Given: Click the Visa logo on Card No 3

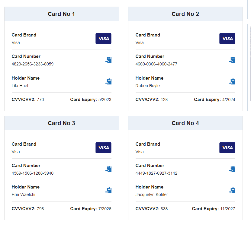Looking at the screenshot, I should click(103, 148).
